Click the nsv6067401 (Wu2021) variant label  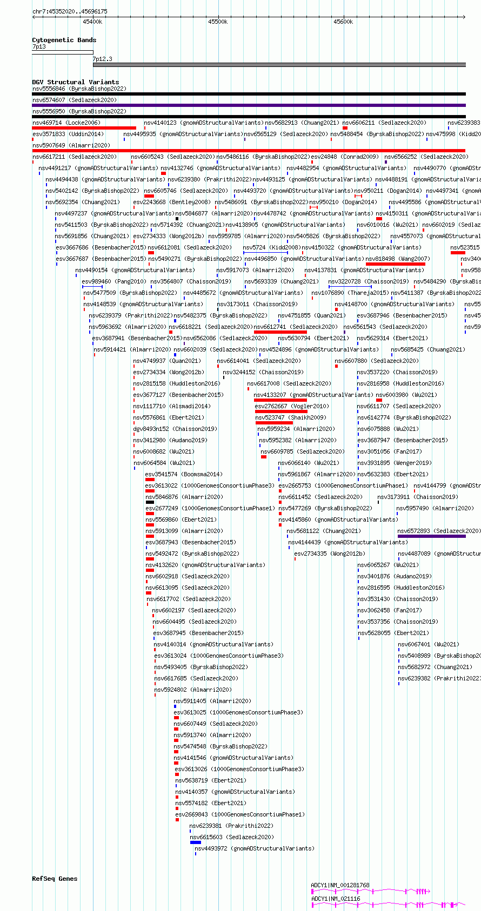pyautogui.click(x=429, y=644)
